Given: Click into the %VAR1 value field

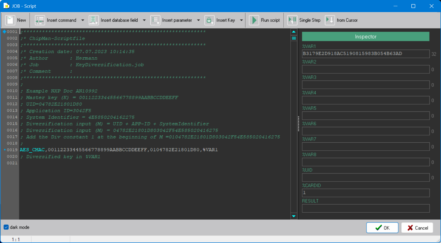Looking at the screenshot, I should click(366, 54).
